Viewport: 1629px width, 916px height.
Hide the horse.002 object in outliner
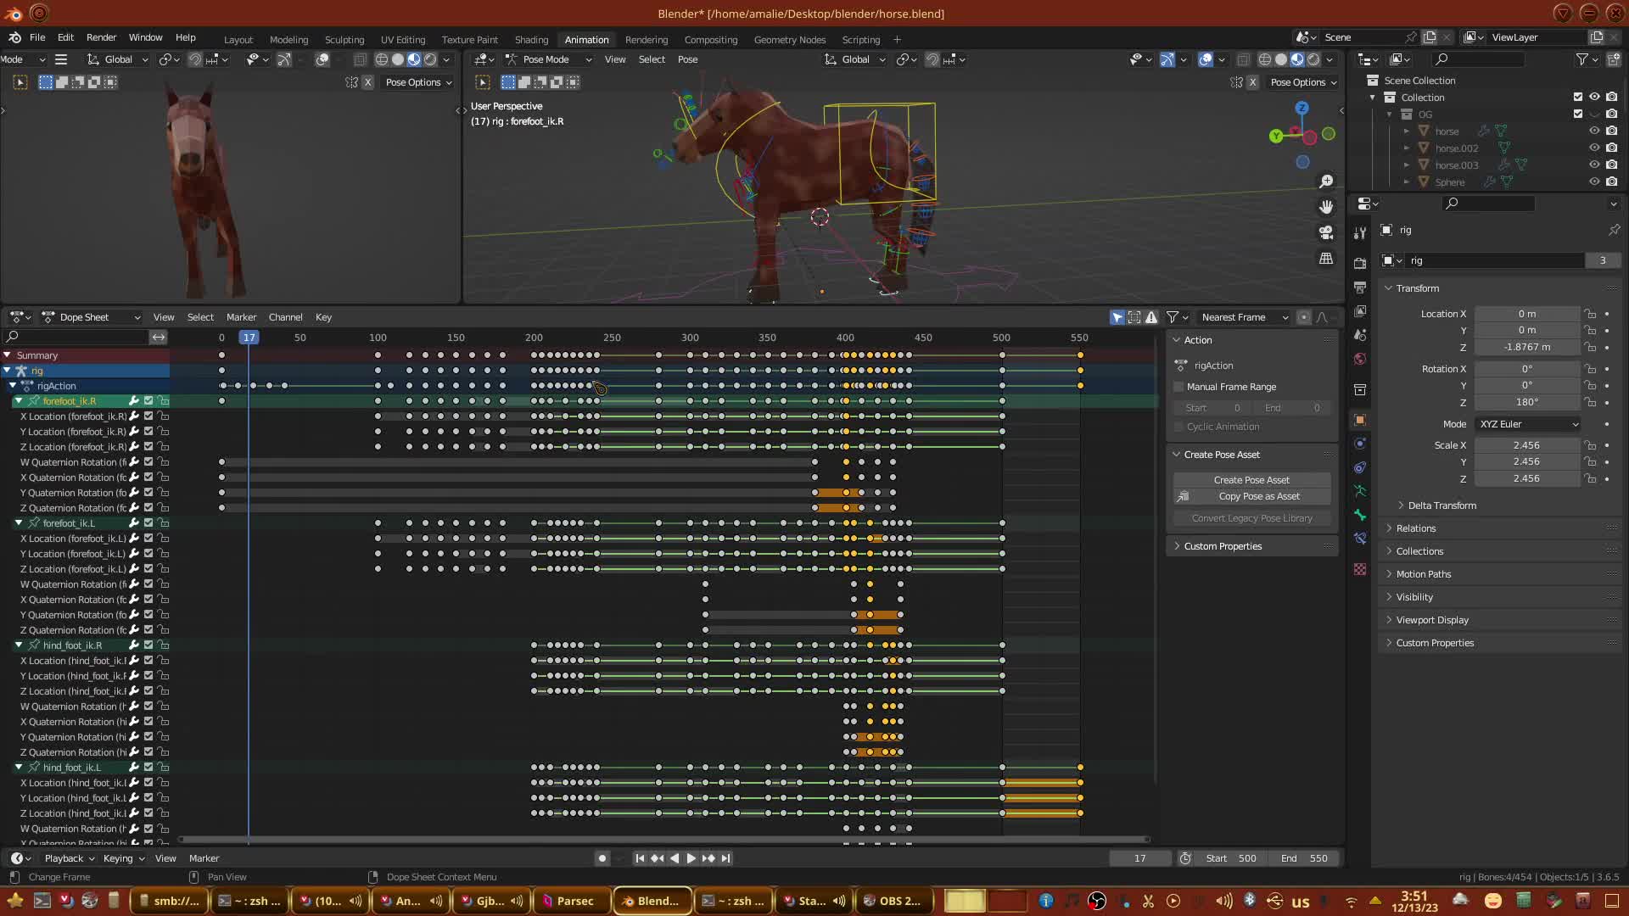point(1594,148)
